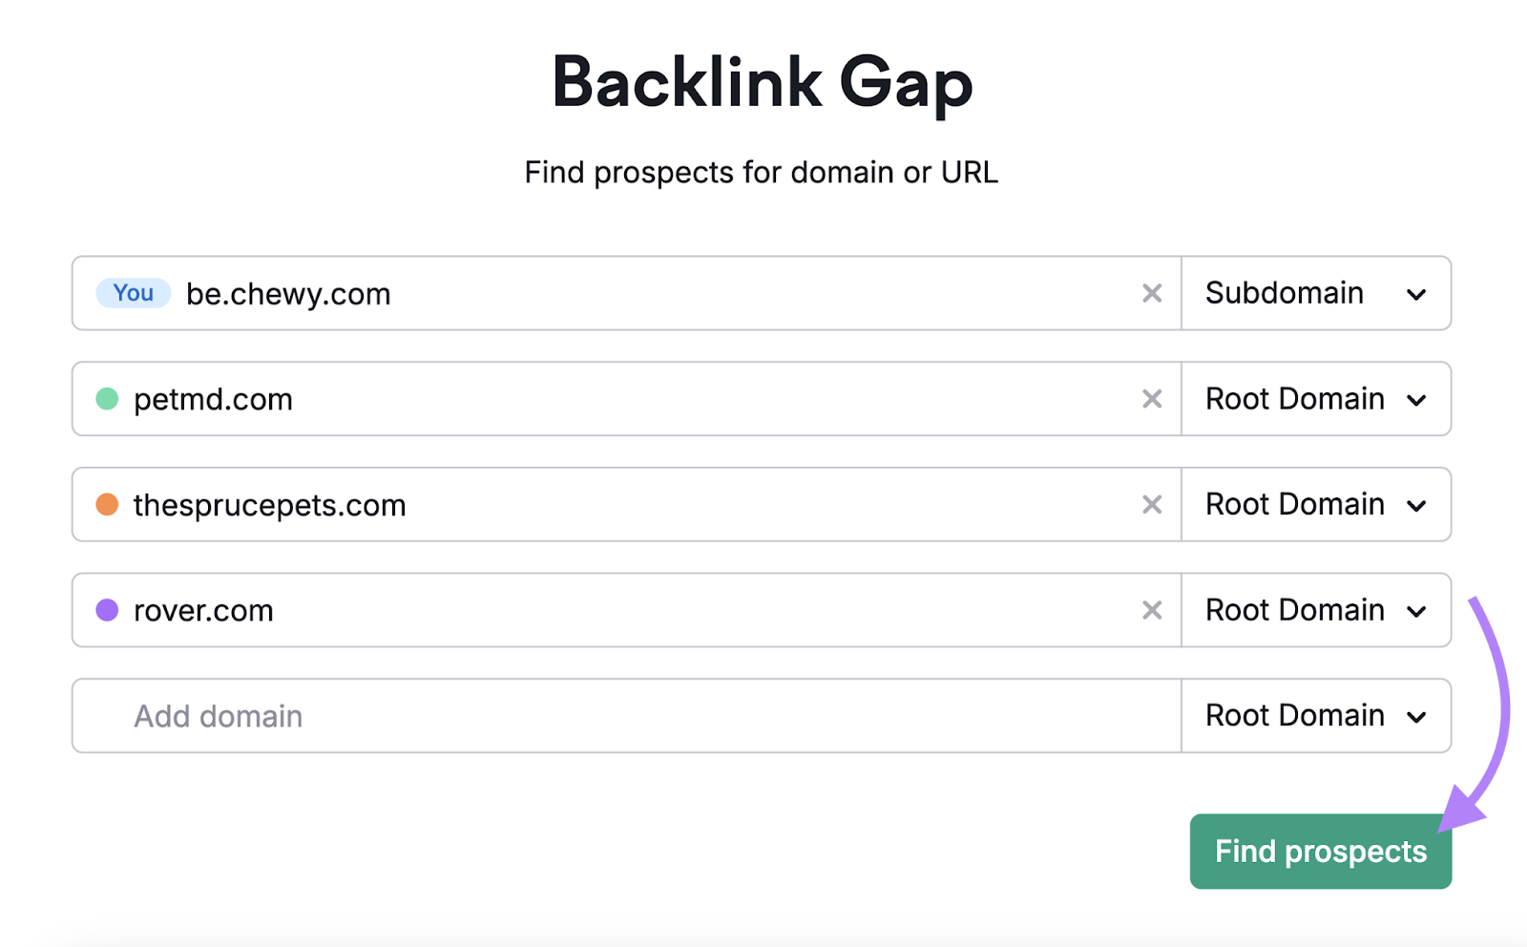Click the Find prospects for domain or URL subtitle

(761, 172)
